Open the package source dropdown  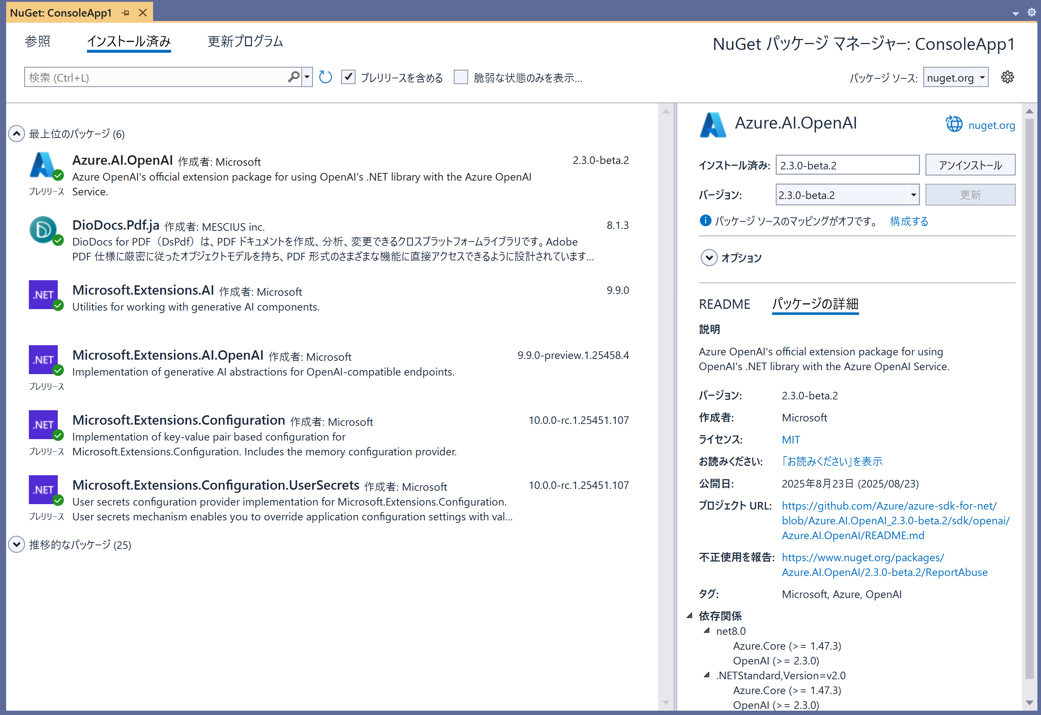pyautogui.click(x=955, y=78)
